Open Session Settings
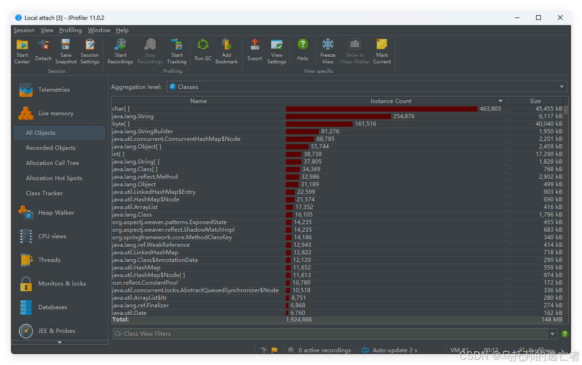Image resolution: width=582 pixels, height=365 pixels. (90, 51)
